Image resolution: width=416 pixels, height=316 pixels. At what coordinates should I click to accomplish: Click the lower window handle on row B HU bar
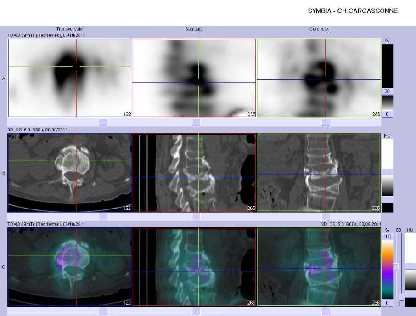tap(388, 199)
